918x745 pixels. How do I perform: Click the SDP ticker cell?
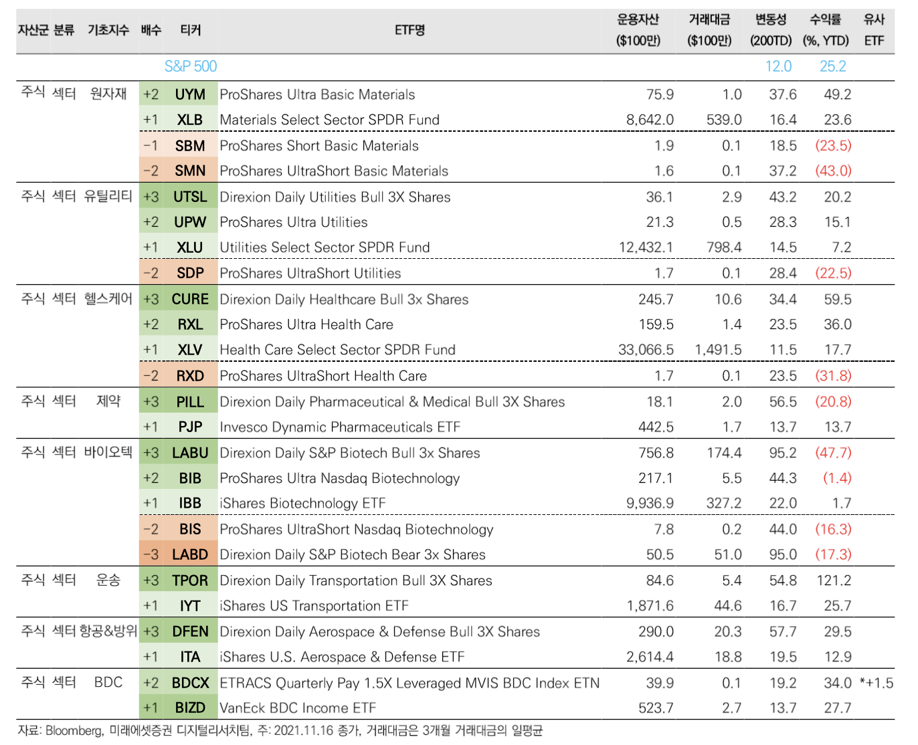[190, 273]
